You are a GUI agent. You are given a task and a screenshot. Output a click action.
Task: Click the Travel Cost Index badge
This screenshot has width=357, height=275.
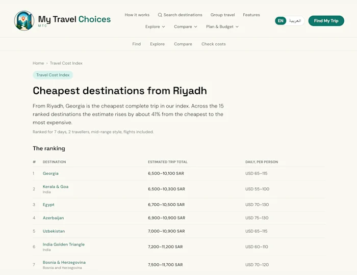(x=53, y=75)
